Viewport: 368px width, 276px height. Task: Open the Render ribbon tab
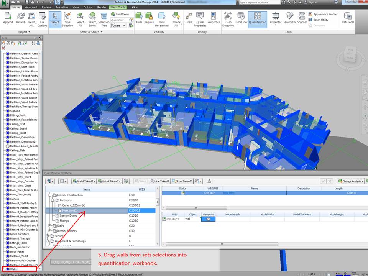[x=102, y=7]
